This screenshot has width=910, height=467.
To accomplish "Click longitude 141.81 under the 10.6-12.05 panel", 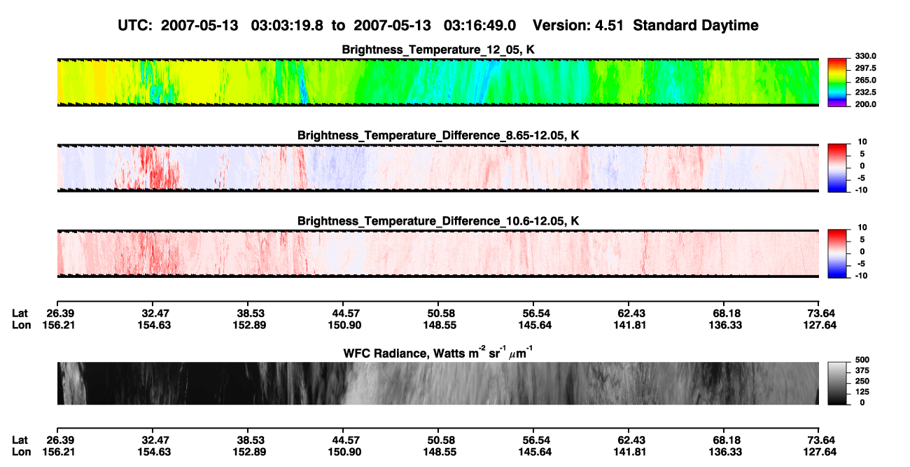I will 629,325.
